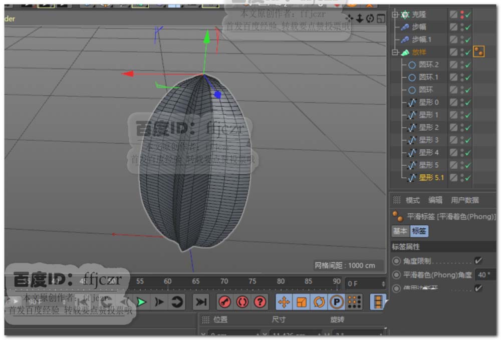Click the green loft icon beside 放样
This screenshot has width=501, height=340.
click(405, 52)
